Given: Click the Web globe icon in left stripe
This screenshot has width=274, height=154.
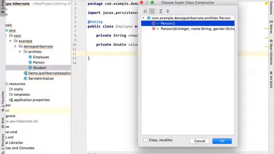Looking at the screenshot, I should (x=3, y=127).
